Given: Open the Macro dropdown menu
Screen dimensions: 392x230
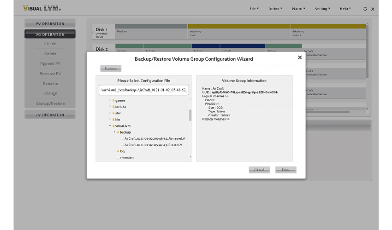Looking at the screenshot, I should 299,9.
